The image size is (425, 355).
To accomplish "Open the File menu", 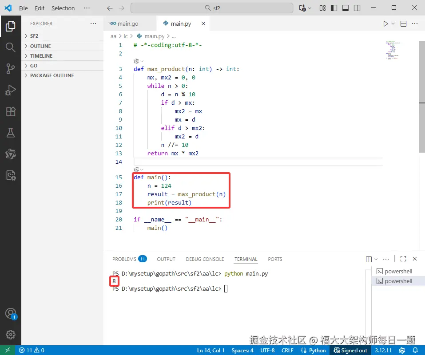I will point(23,8).
